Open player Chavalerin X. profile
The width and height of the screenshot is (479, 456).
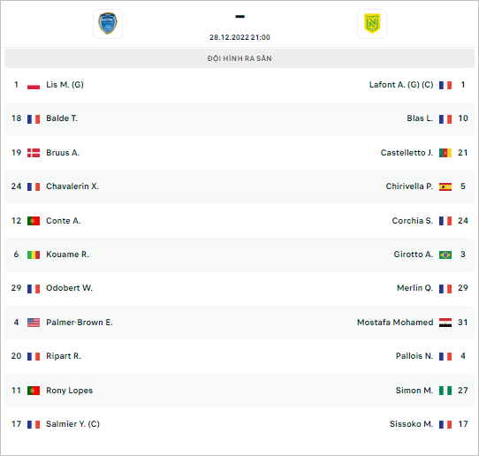point(72,186)
